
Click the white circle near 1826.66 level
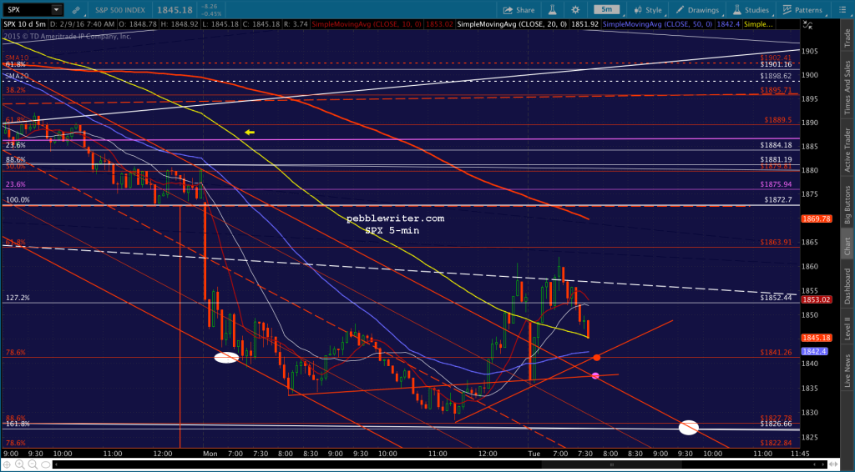point(689,427)
